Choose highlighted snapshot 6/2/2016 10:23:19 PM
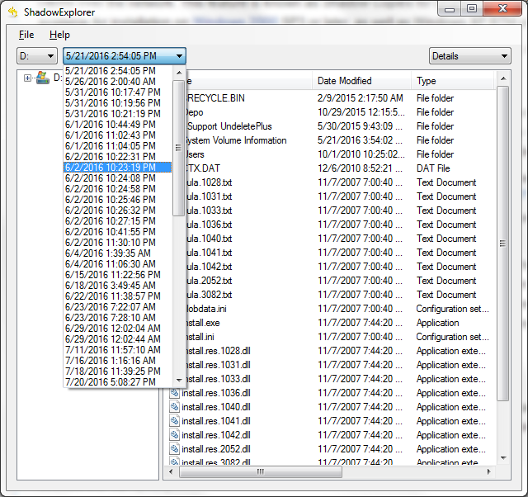This screenshot has width=528, height=497. pyautogui.click(x=117, y=168)
